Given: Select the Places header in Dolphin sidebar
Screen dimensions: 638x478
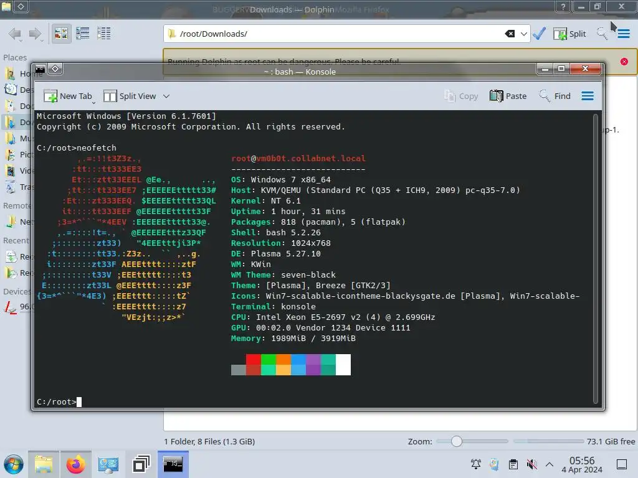Looking at the screenshot, I should 15,58.
